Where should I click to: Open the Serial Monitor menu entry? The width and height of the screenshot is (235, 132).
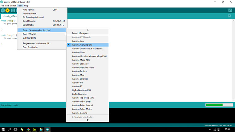[42, 21]
